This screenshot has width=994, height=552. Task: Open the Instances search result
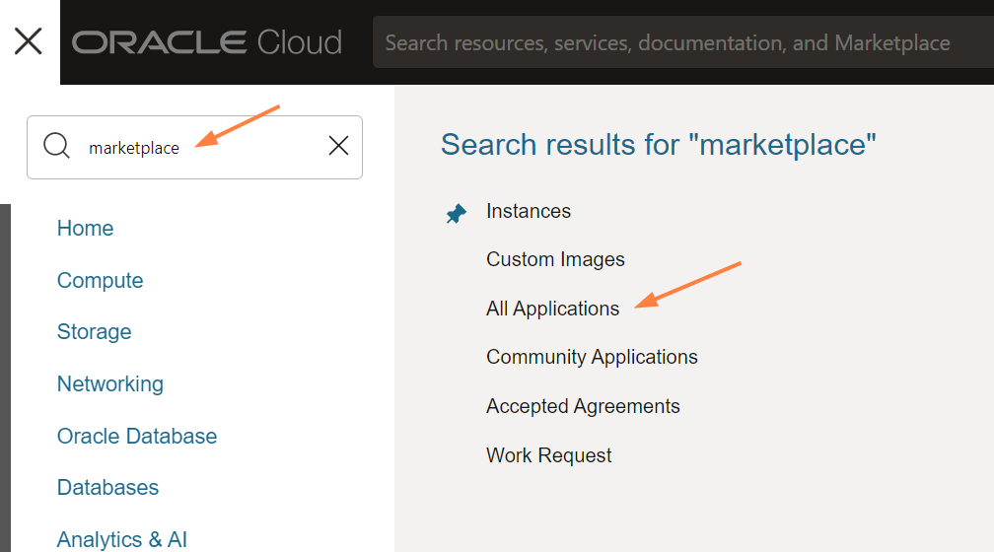coord(529,211)
